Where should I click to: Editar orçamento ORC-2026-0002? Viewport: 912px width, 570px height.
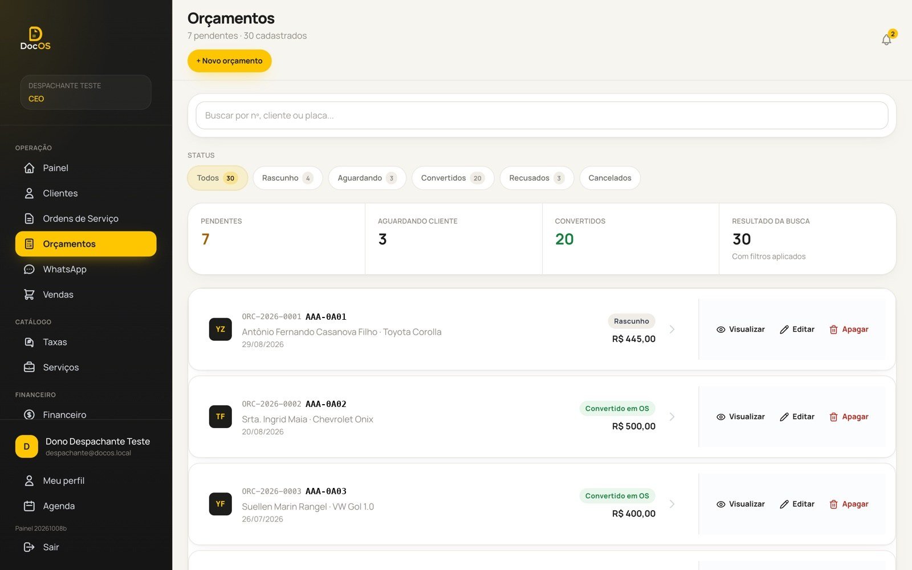pos(797,417)
